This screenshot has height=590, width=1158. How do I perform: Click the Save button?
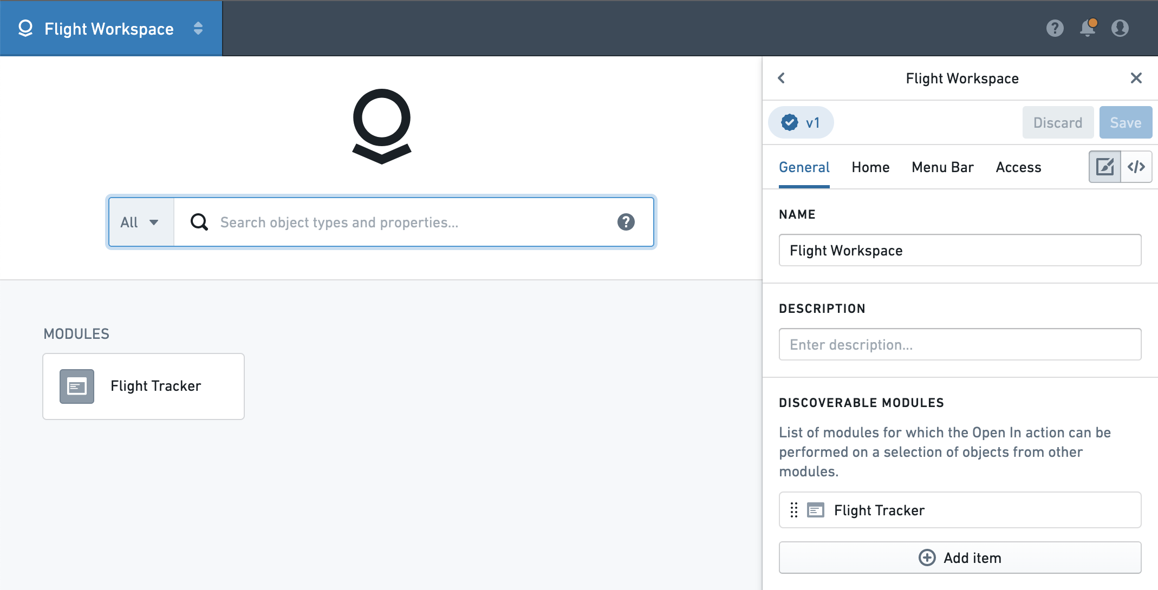coord(1126,123)
